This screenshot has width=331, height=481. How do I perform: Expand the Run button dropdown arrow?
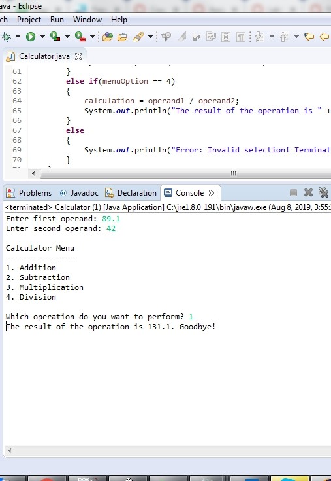(42, 37)
